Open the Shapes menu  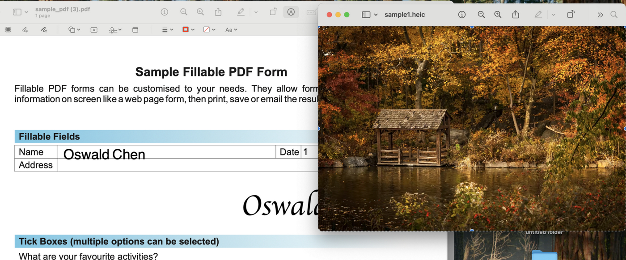[x=74, y=30]
